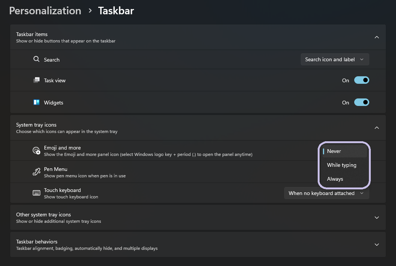Screen dimensions: 396x266
Task: Click the Pen Menu icon
Action: click(36, 172)
